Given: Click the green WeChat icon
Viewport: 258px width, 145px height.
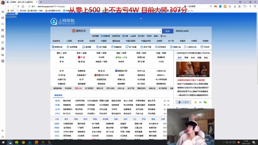Looking at the screenshot, I should [205, 102].
